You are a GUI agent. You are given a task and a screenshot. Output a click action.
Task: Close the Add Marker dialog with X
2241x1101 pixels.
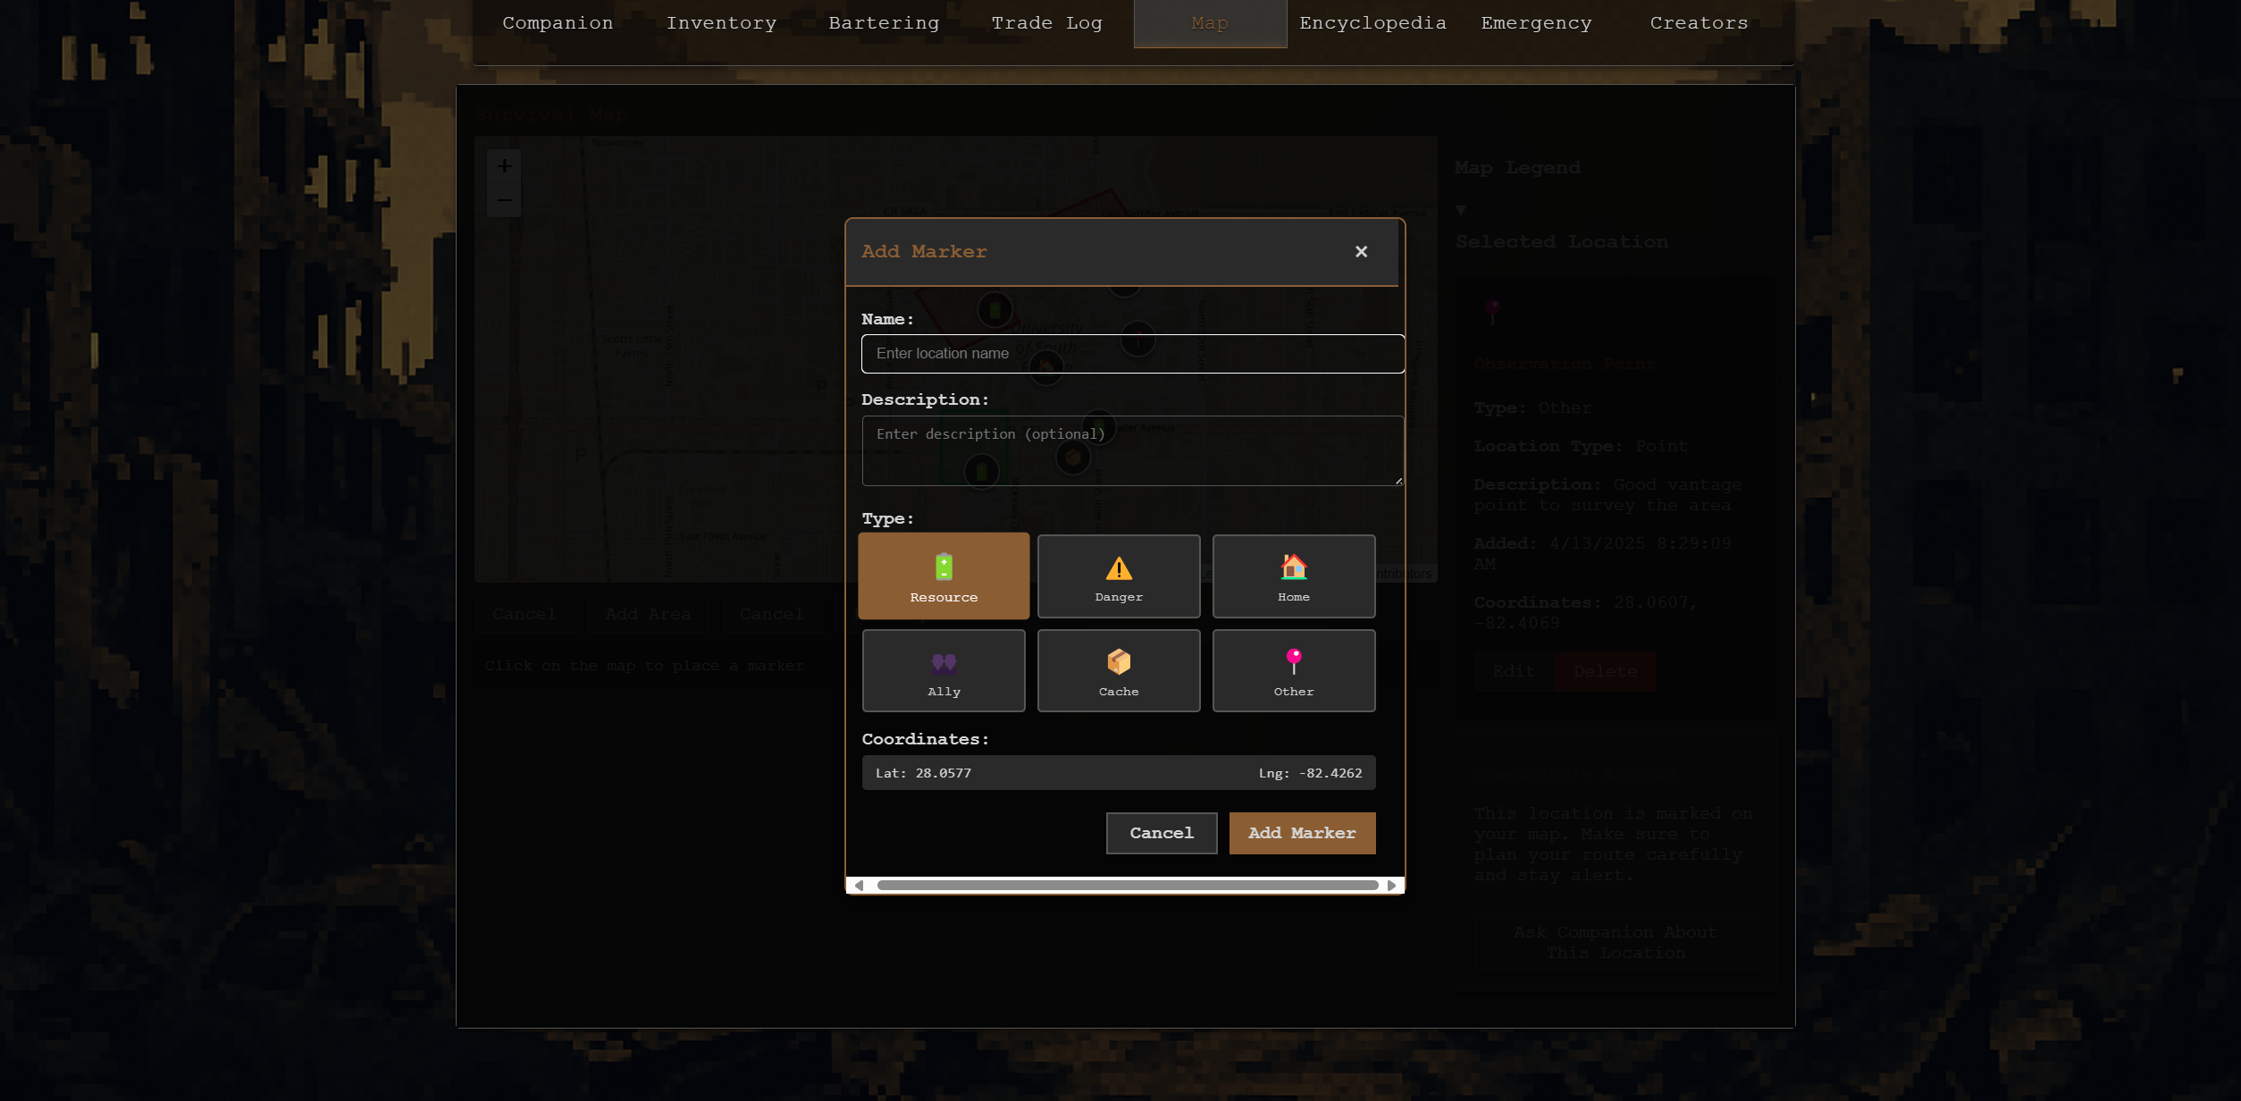coord(1361,252)
